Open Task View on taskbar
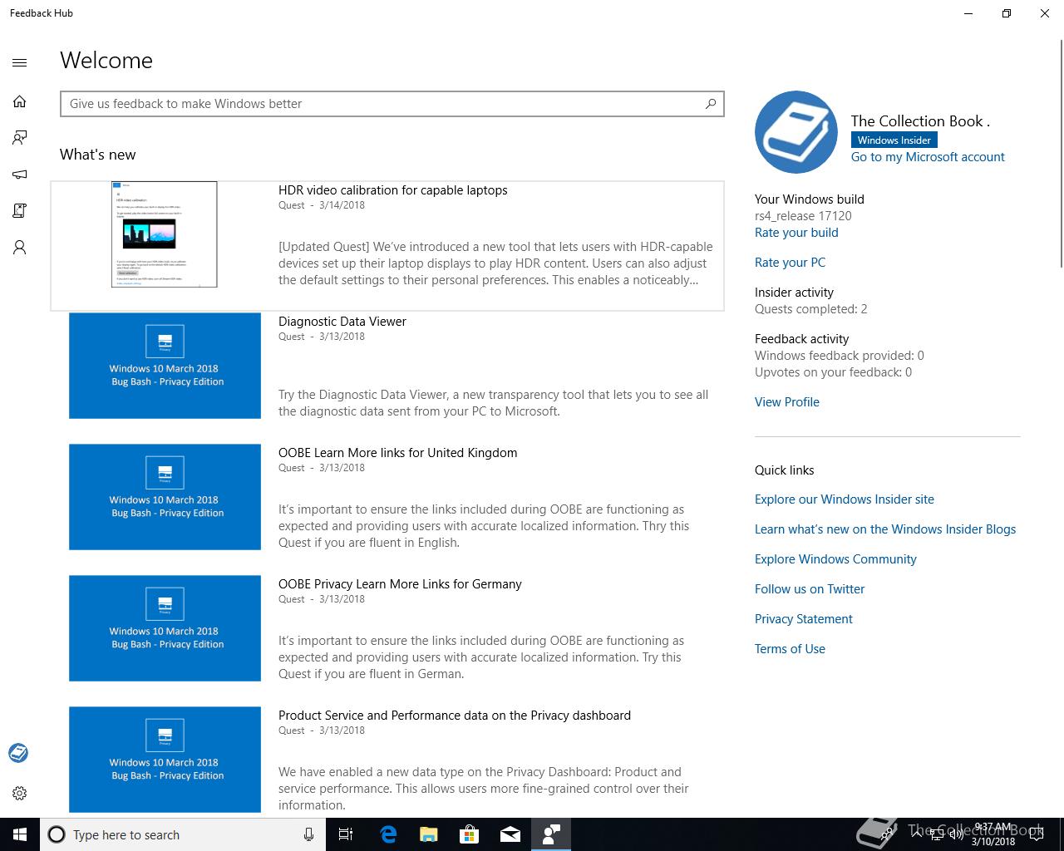This screenshot has height=851, width=1064. click(x=346, y=834)
